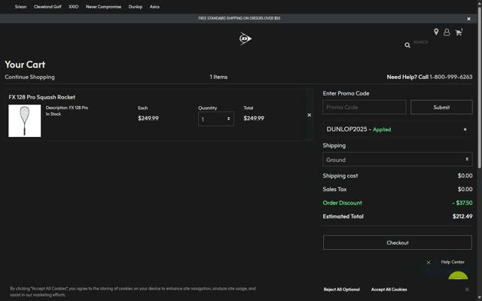482x301 pixels.
Task: Open the Quantity dropdown
Action: pyautogui.click(x=216, y=119)
